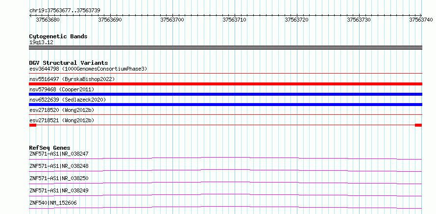Viewport: 436px width, 214px height.
Task: Select variant label esv2718520 (Wong2012b)
Action: [x=62, y=110]
